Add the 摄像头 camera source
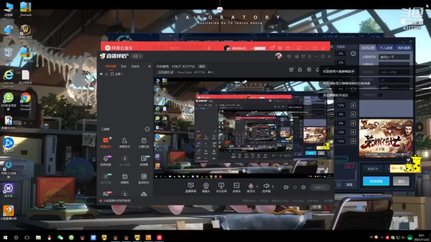 [206, 188]
